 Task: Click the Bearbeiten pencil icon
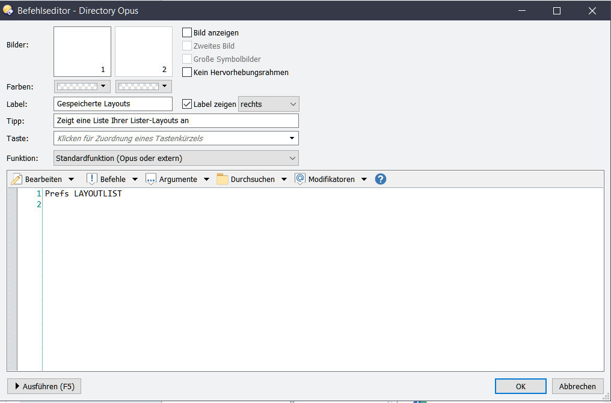tap(16, 180)
